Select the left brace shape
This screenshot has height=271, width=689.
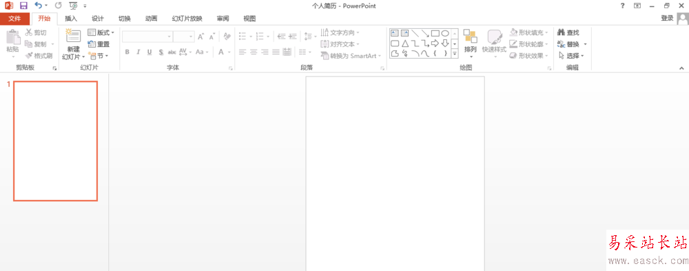pyautogui.click(x=435, y=53)
